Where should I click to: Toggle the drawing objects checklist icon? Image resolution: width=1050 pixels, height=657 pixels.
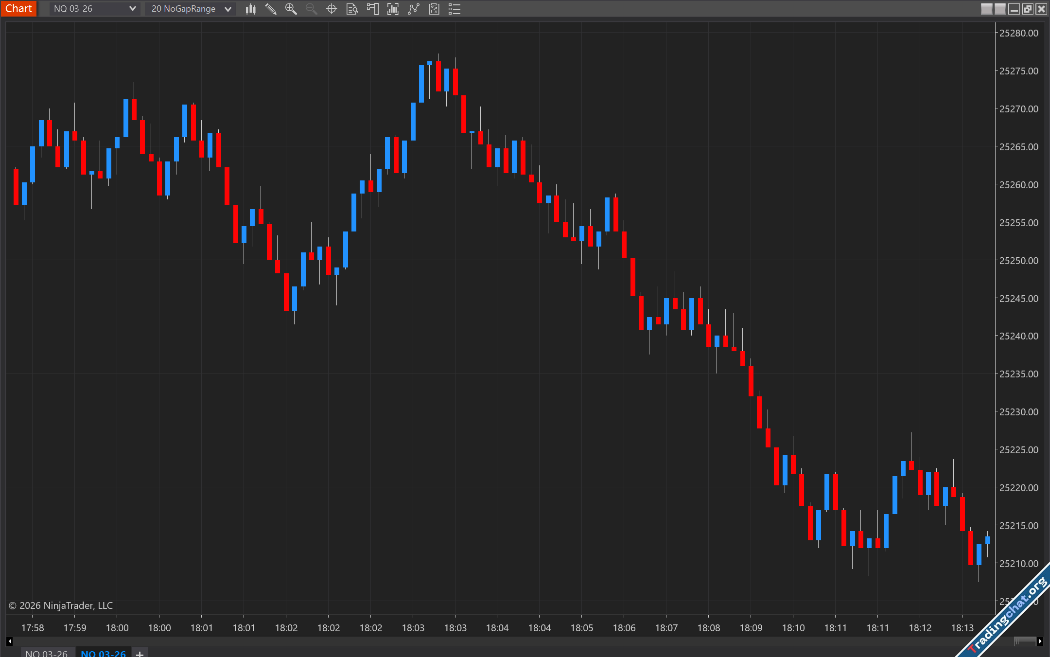pos(434,9)
